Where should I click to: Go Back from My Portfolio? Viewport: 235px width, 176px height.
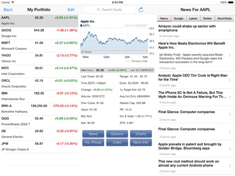pos(8,10)
